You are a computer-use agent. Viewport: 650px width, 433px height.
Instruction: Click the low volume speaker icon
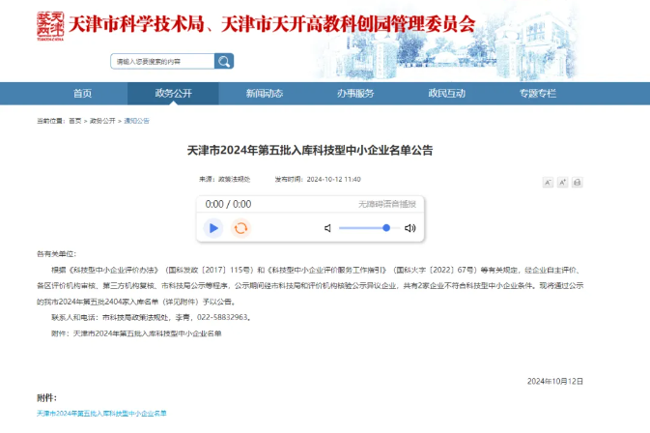327,228
